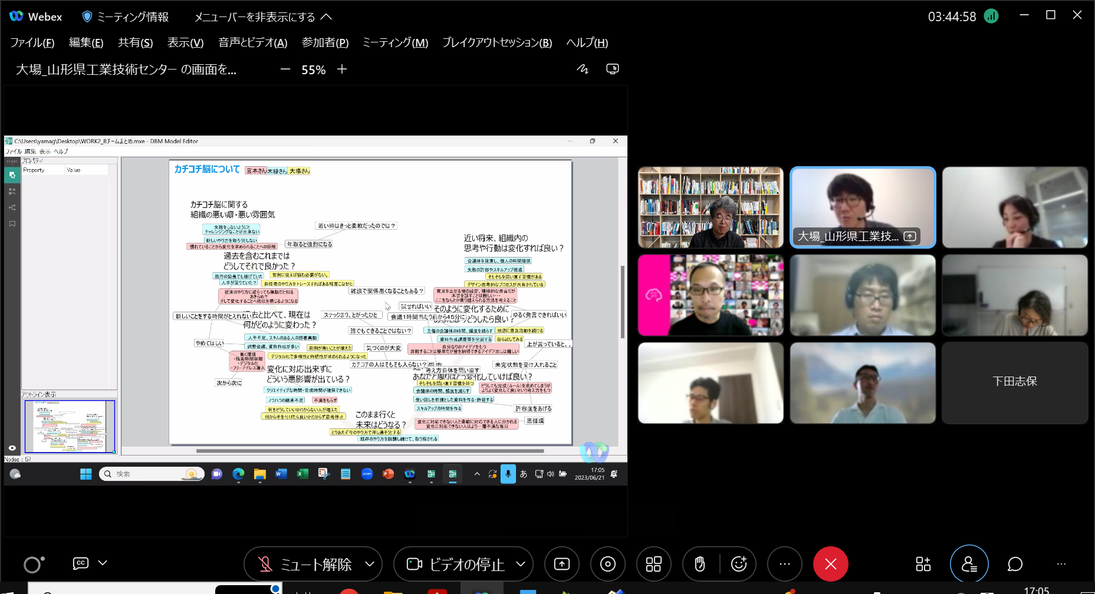Raise hand using the hand icon
Image resolution: width=1095 pixels, height=594 pixels.
(x=700, y=564)
